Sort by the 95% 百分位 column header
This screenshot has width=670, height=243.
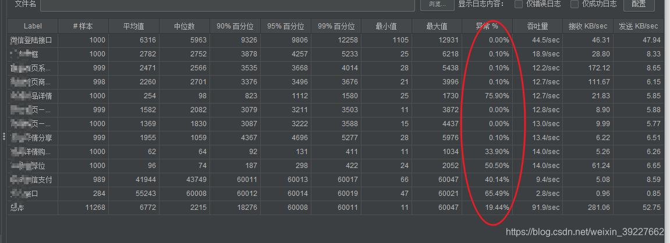click(285, 27)
